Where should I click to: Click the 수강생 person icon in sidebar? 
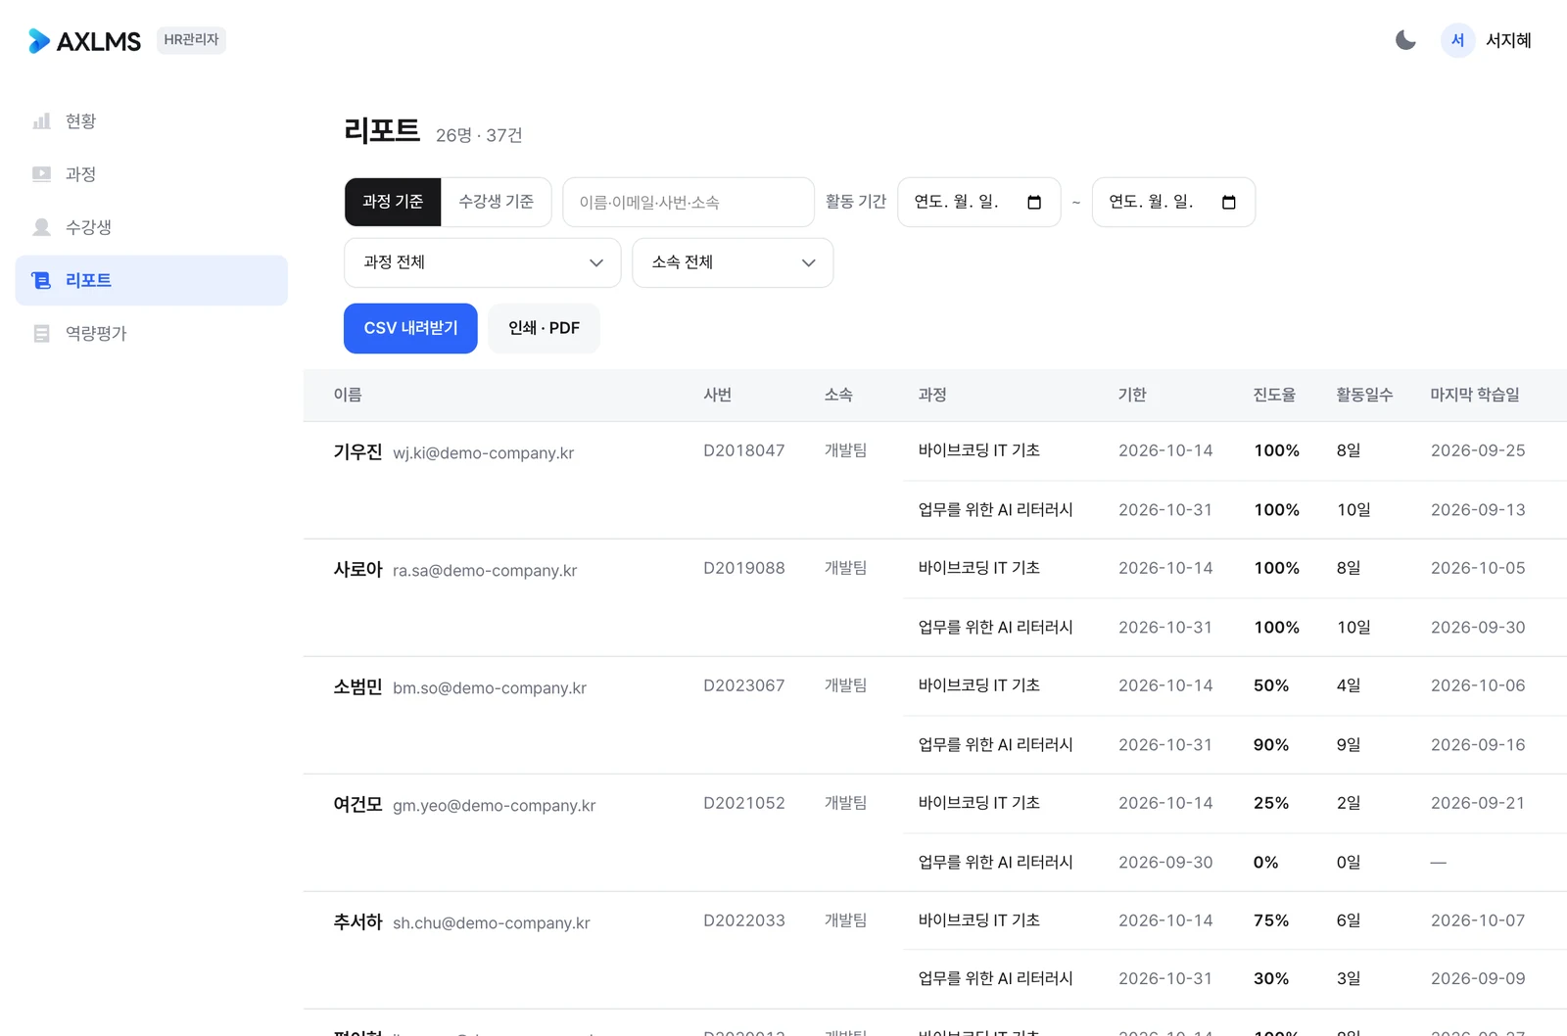[41, 227]
